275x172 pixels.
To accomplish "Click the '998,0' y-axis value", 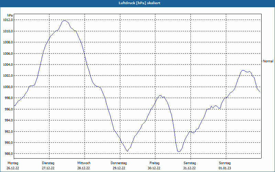I will (x=9, y=98).
